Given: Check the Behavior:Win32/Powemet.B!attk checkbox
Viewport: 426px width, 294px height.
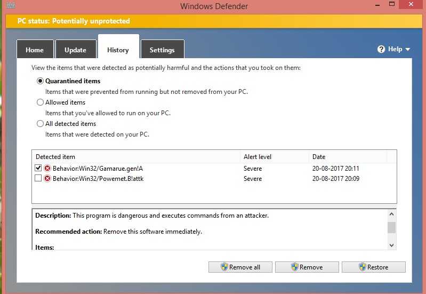Looking at the screenshot, I should click(38, 179).
